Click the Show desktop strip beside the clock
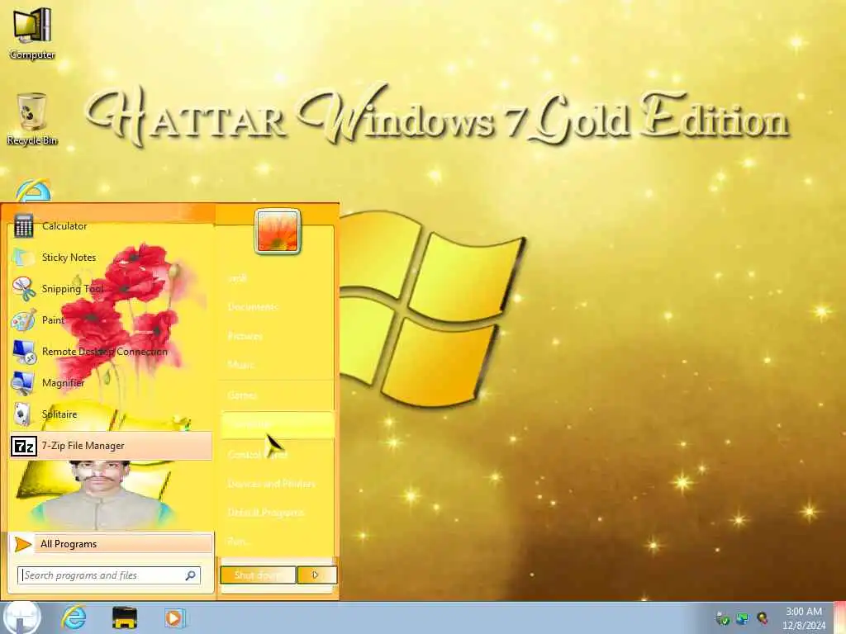846x634 pixels. coord(839,617)
